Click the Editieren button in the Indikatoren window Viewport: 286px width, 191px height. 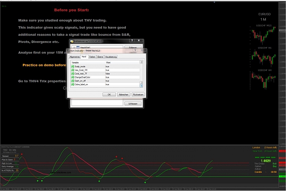point(133,48)
